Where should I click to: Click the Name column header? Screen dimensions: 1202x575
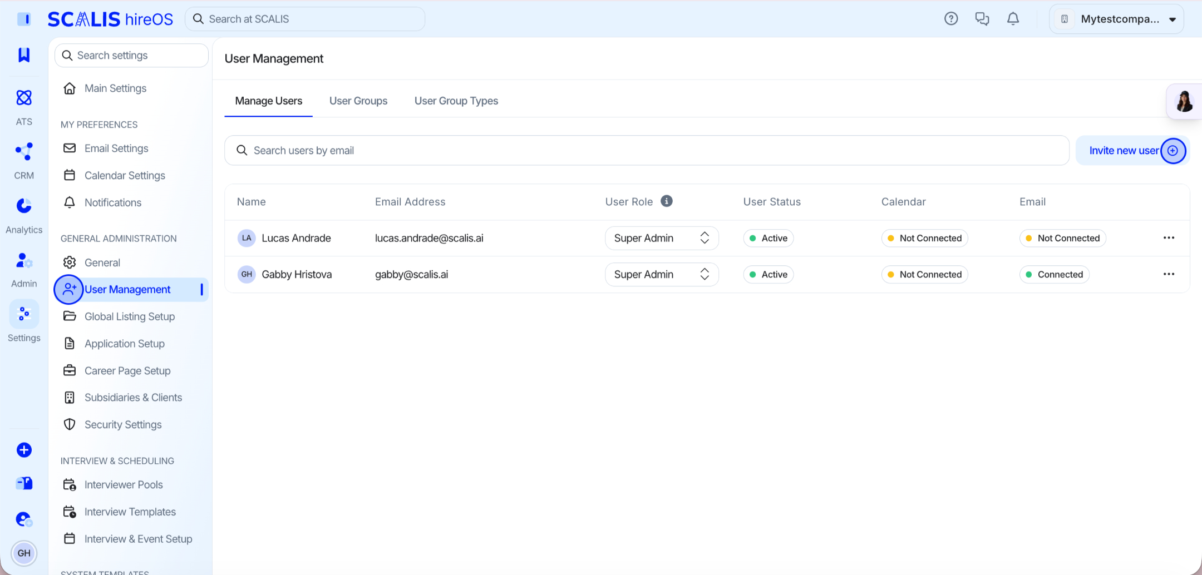[251, 202]
